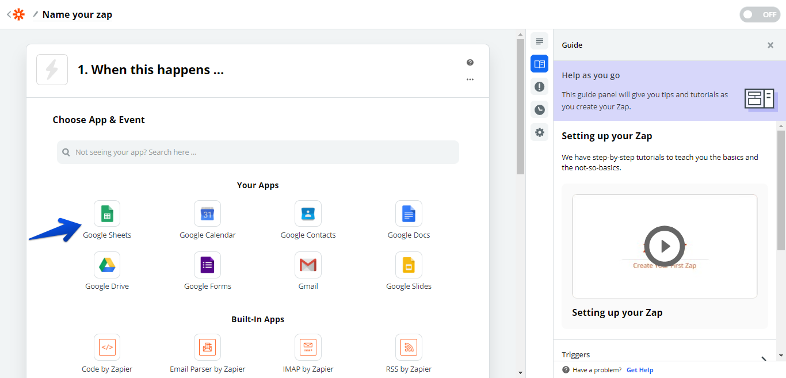Click the app search input field

tap(258, 152)
